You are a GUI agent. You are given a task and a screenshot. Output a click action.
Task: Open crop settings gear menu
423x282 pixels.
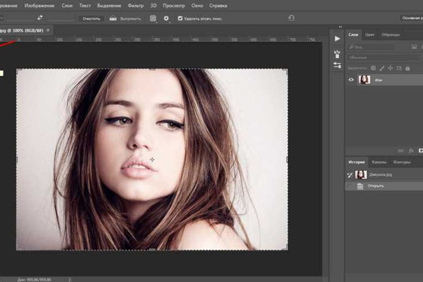[166, 18]
